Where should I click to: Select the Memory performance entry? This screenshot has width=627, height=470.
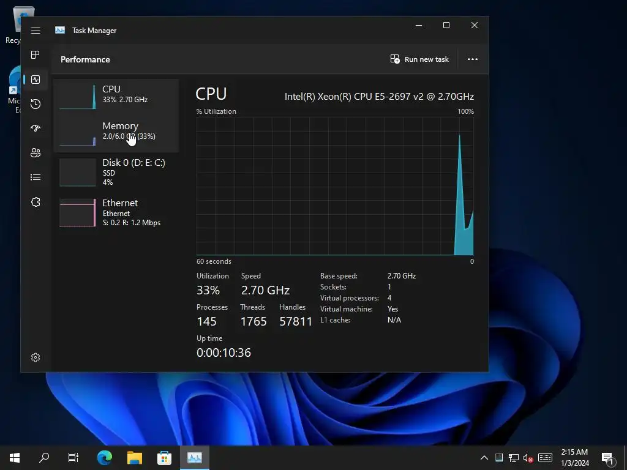click(116, 133)
